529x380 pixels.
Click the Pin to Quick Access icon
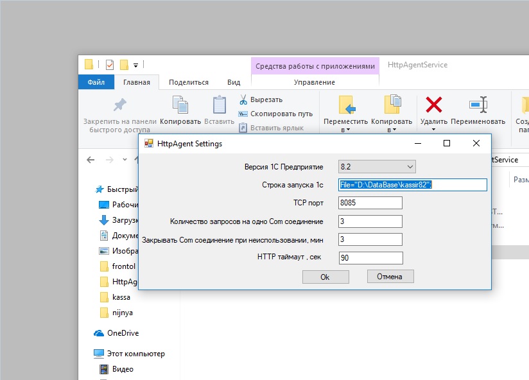coord(119,105)
